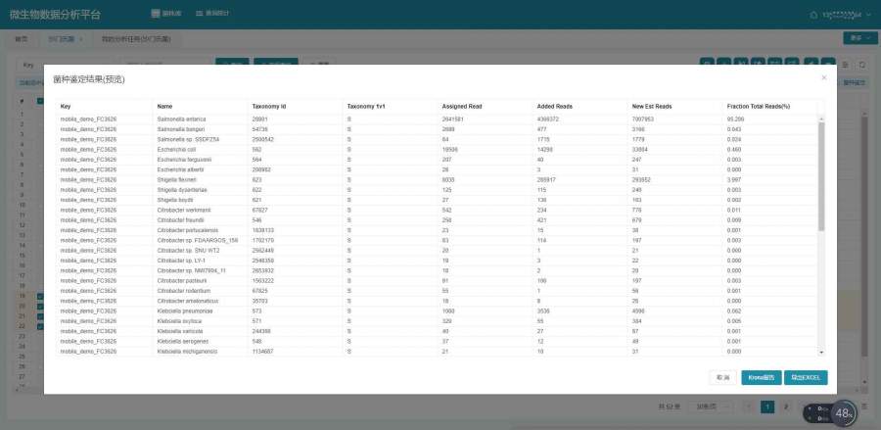Click the Added Reads column header
This screenshot has width=881, height=430.
555,106
